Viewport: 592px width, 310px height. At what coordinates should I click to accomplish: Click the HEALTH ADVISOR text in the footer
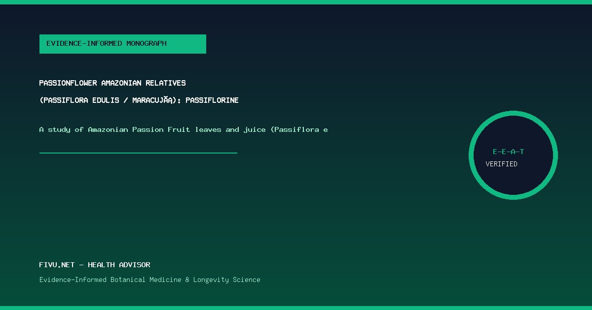click(119, 265)
